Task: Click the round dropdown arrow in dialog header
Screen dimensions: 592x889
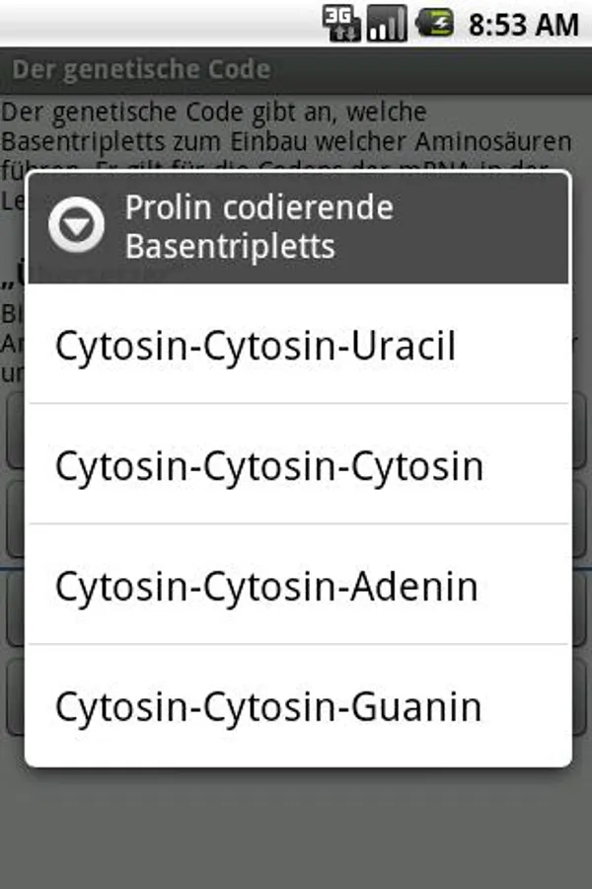Action: click(x=76, y=226)
